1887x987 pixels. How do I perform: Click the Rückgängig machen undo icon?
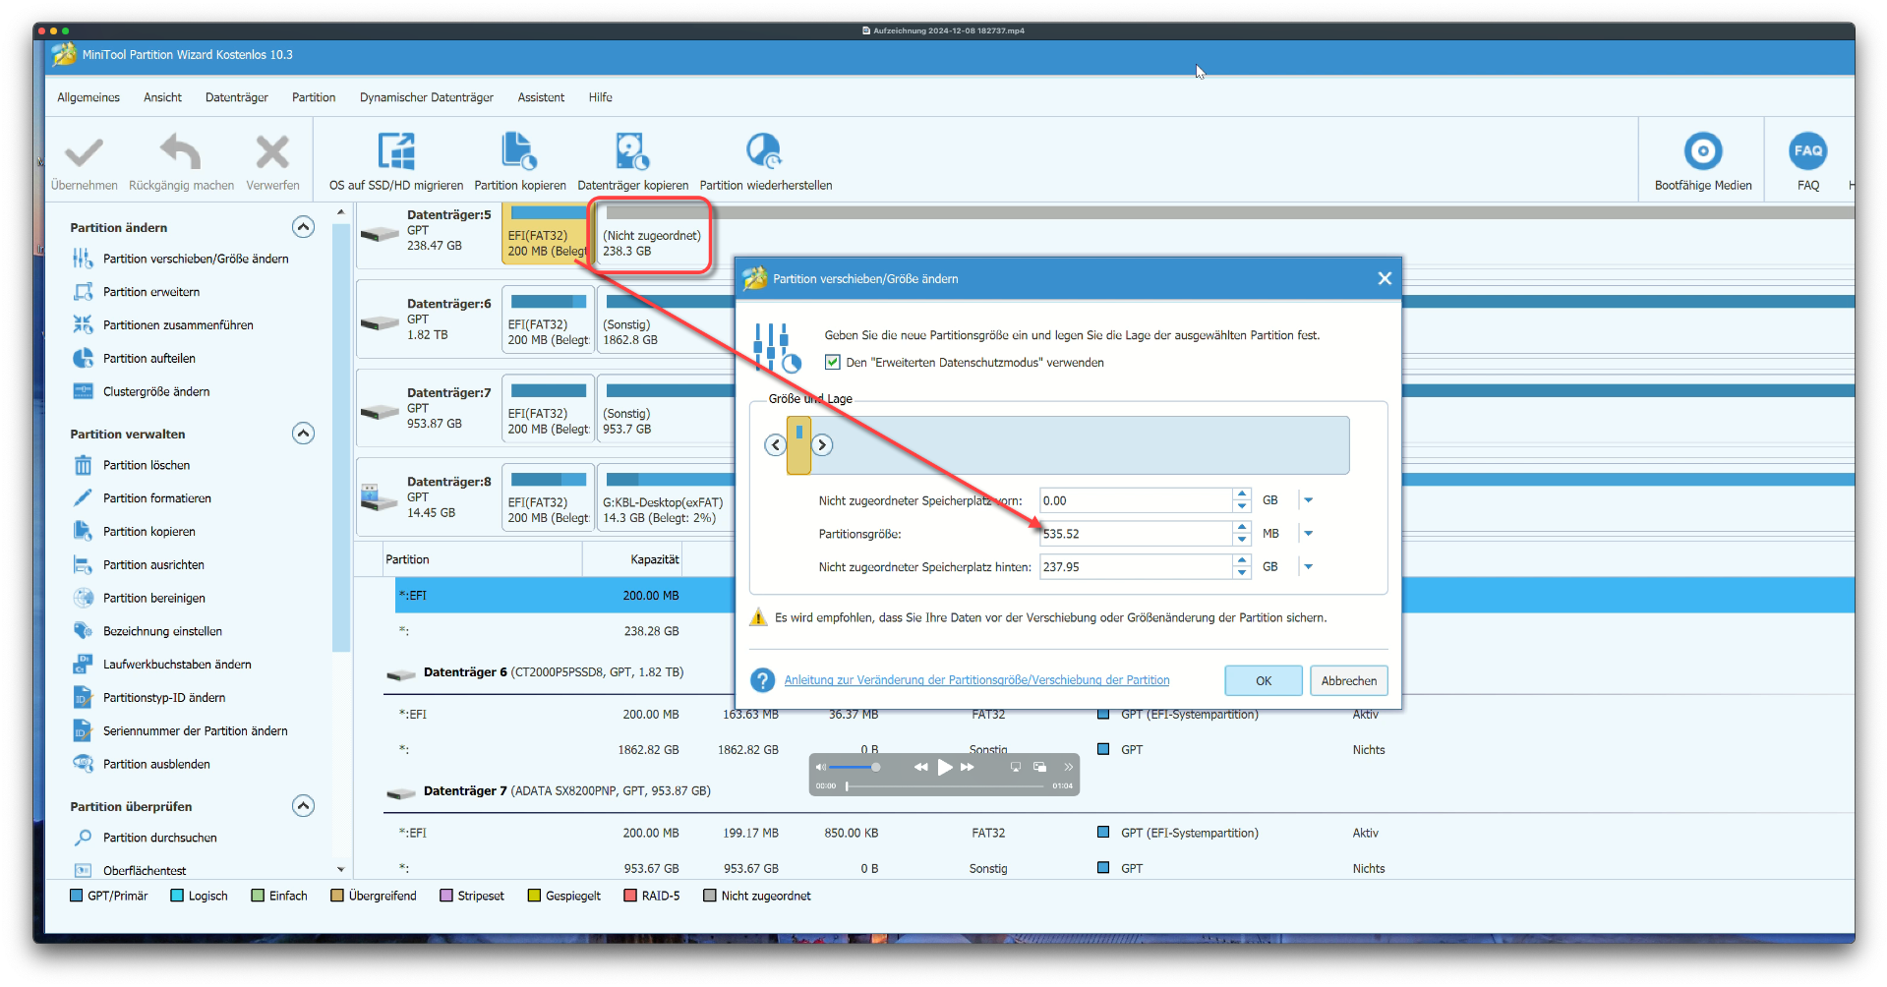click(181, 153)
